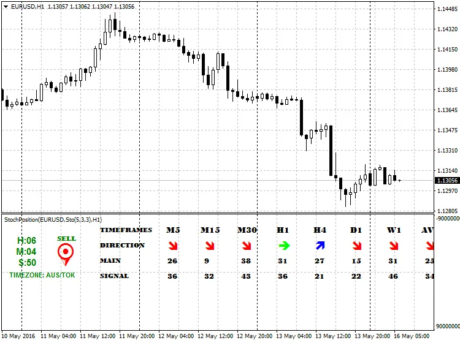
Task: Click the red SELL location pin icon
Action: [66, 253]
